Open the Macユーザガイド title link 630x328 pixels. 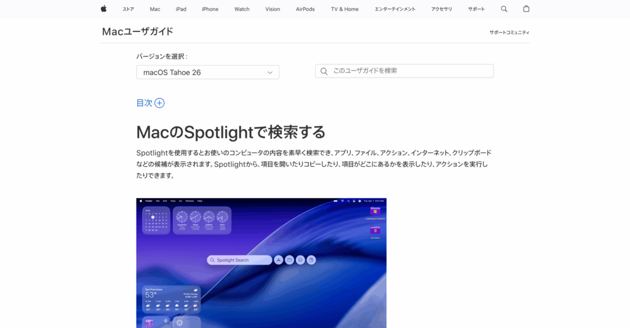click(x=137, y=31)
